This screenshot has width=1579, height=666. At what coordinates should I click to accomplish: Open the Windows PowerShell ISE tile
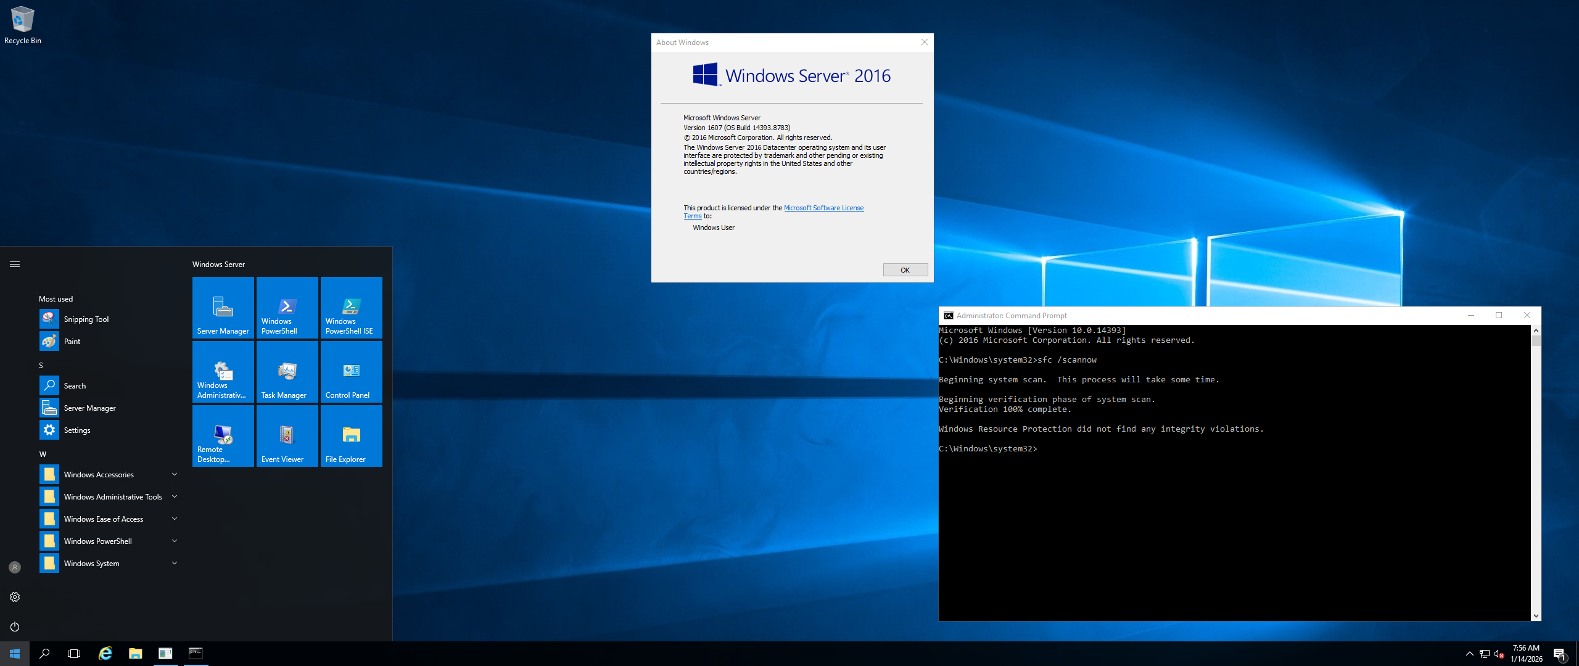coord(351,308)
